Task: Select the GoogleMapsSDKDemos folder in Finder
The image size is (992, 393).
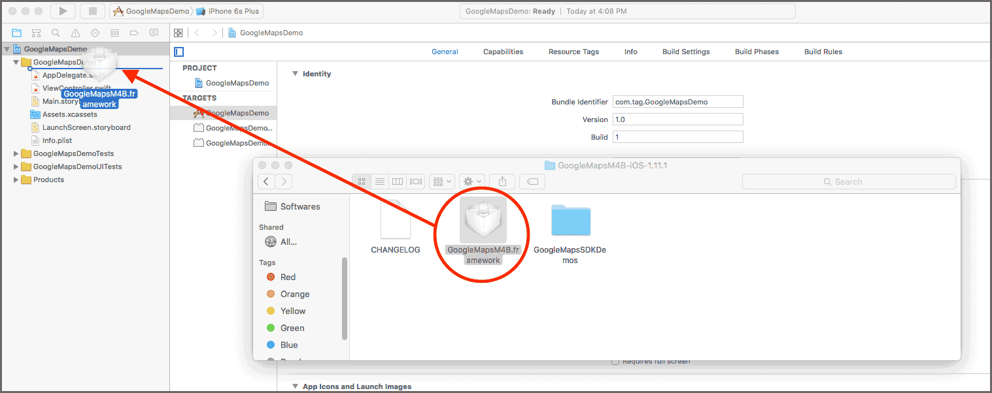Action: [x=570, y=233]
